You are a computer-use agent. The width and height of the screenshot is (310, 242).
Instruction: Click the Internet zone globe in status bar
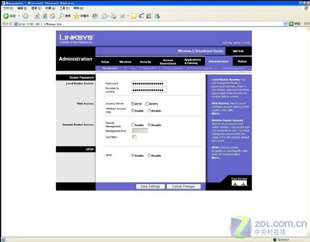coord(275,239)
